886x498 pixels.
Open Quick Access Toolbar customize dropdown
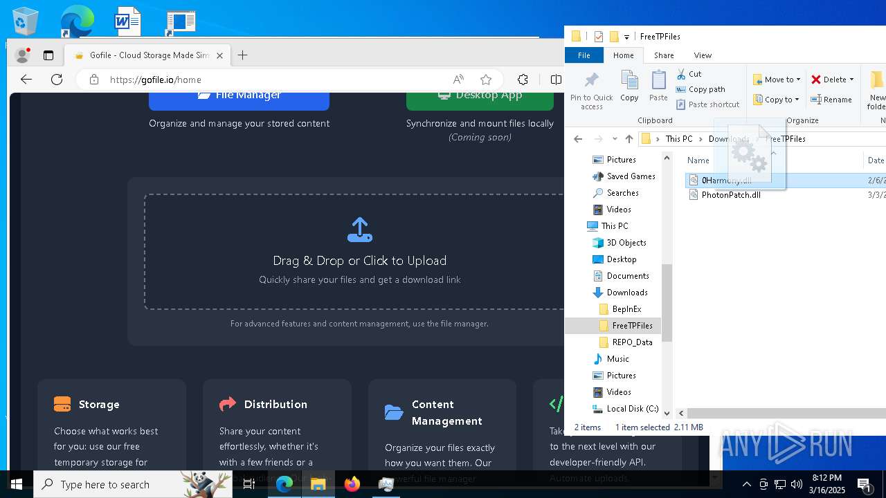click(627, 37)
